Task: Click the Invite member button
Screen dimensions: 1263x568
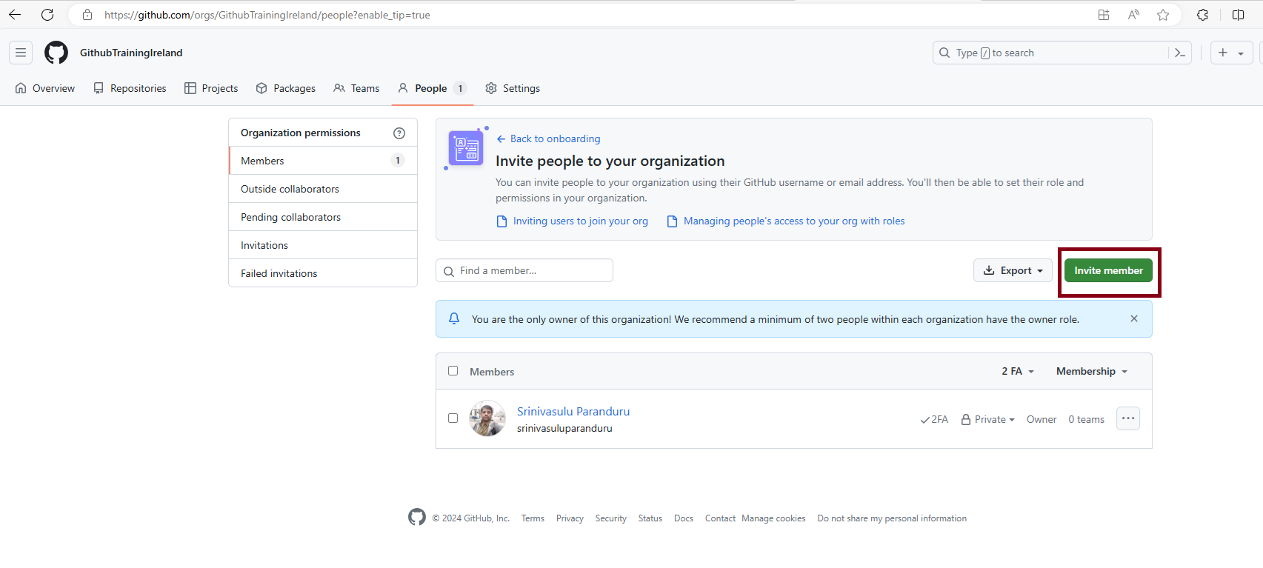Action: (1108, 270)
